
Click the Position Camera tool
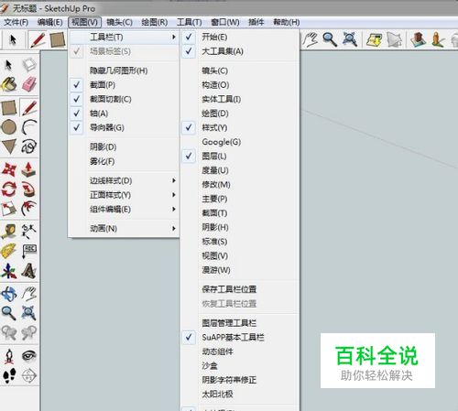[9, 356]
